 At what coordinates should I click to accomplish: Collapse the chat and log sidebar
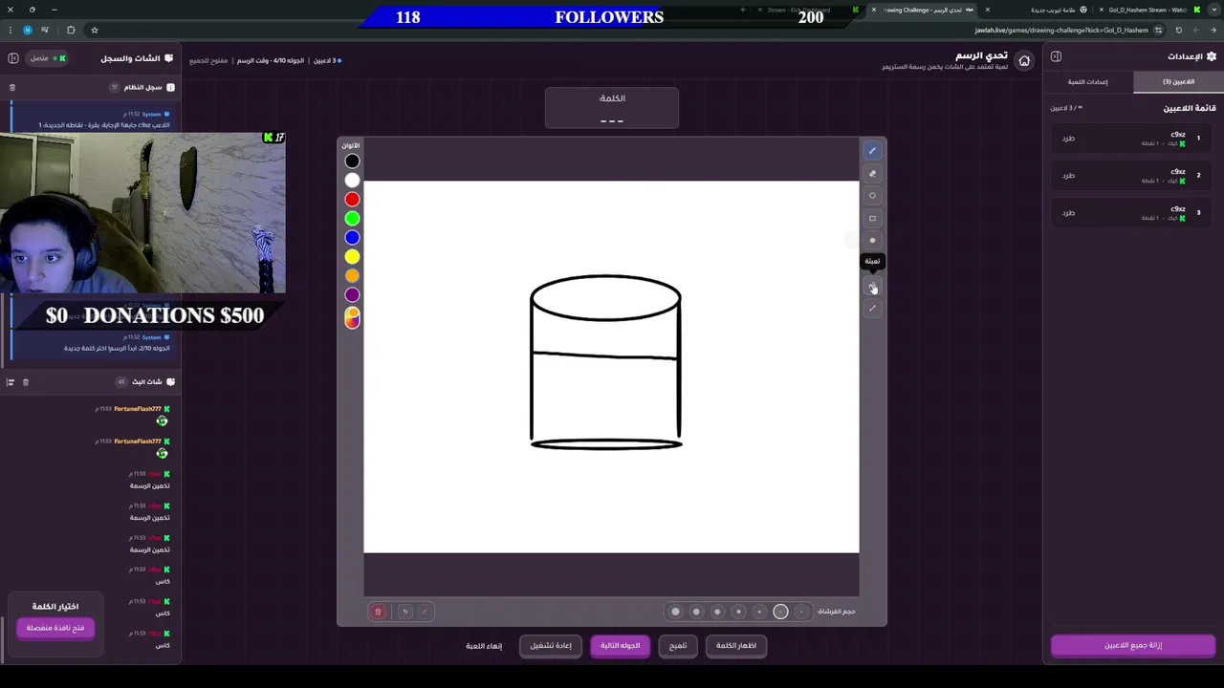[13, 58]
